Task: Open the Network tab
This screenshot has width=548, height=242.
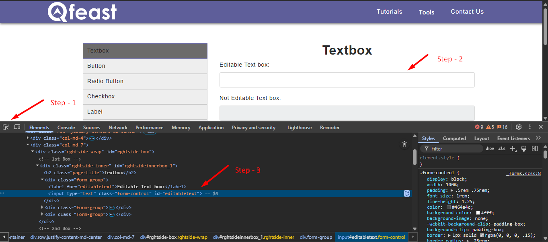Action: point(118,128)
